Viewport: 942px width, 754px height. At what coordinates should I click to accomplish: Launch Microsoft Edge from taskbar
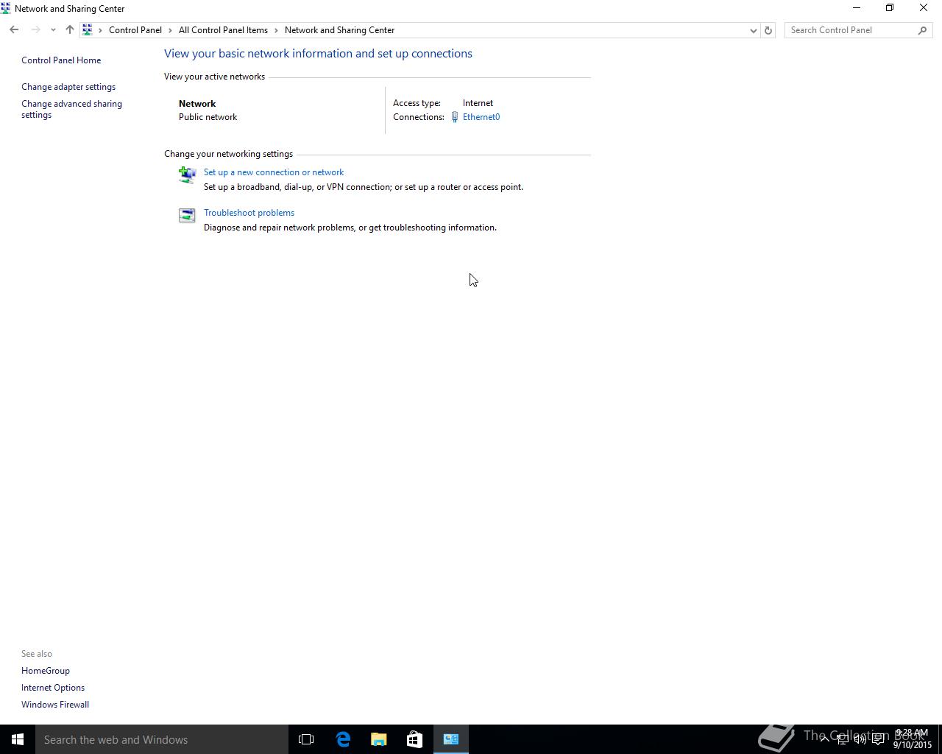(x=343, y=739)
